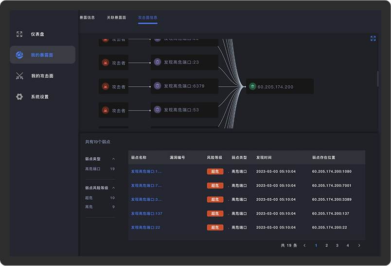
Task: Go to next page arrow
Action: click(359, 246)
